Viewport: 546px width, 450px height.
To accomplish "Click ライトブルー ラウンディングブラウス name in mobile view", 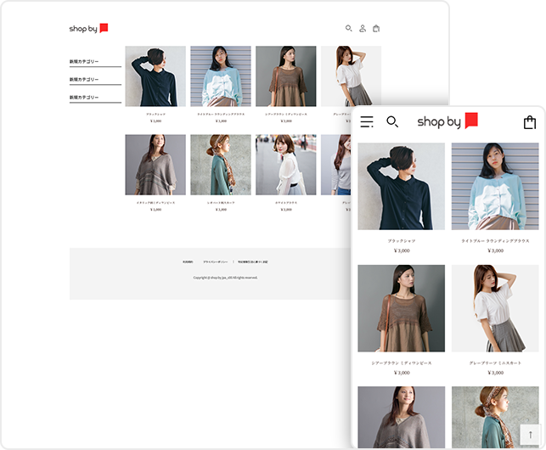I will point(495,240).
